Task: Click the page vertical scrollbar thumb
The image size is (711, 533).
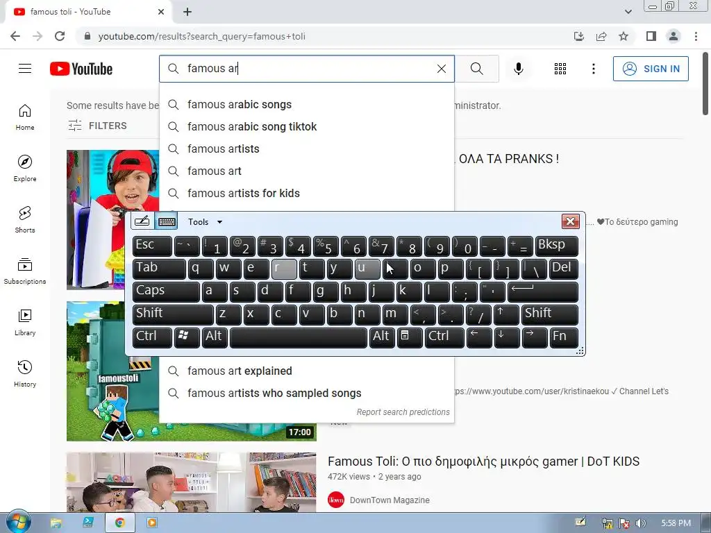Action: pyautogui.click(x=705, y=84)
